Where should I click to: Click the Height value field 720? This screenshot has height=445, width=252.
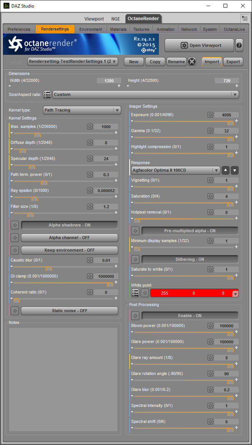227,81
